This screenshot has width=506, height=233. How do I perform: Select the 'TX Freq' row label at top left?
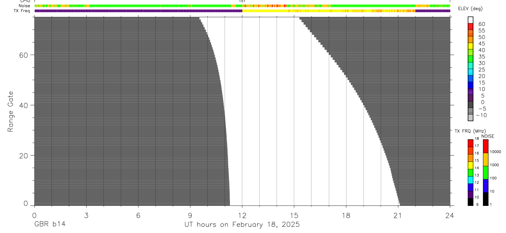[22, 11]
